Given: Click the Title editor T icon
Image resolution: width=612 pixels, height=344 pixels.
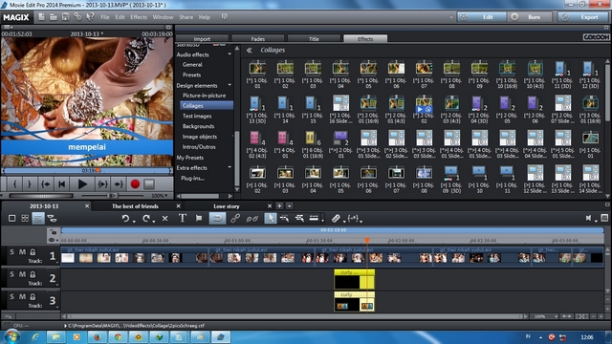Looking at the screenshot, I should (x=183, y=219).
